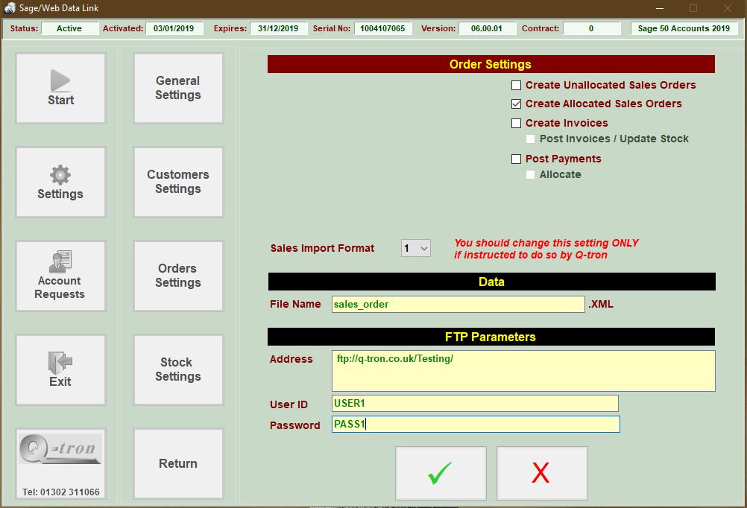Image resolution: width=747 pixels, height=508 pixels.
Task: Click the red Q-tron warning text
Action: tap(546, 249)
